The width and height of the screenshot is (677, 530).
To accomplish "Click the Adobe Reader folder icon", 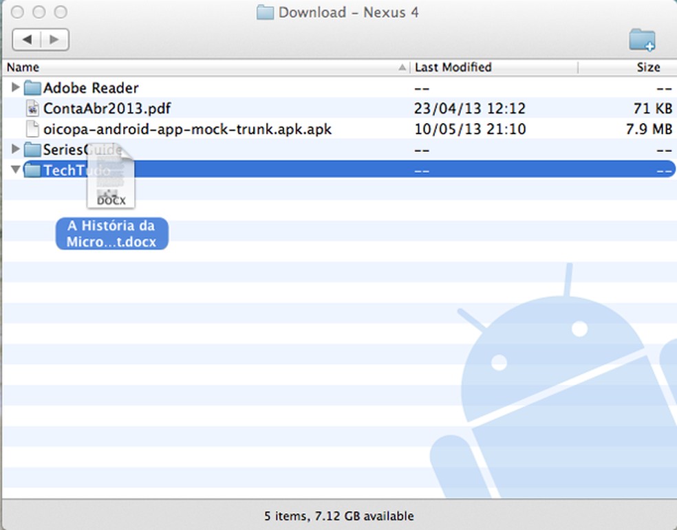I will pos(32,87).
